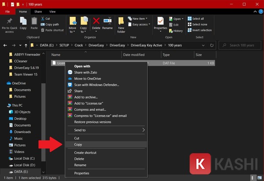Viewport: 264px width, 181px height.
Task: Click Pin to Quick access icon
Action: coord(9,21)
